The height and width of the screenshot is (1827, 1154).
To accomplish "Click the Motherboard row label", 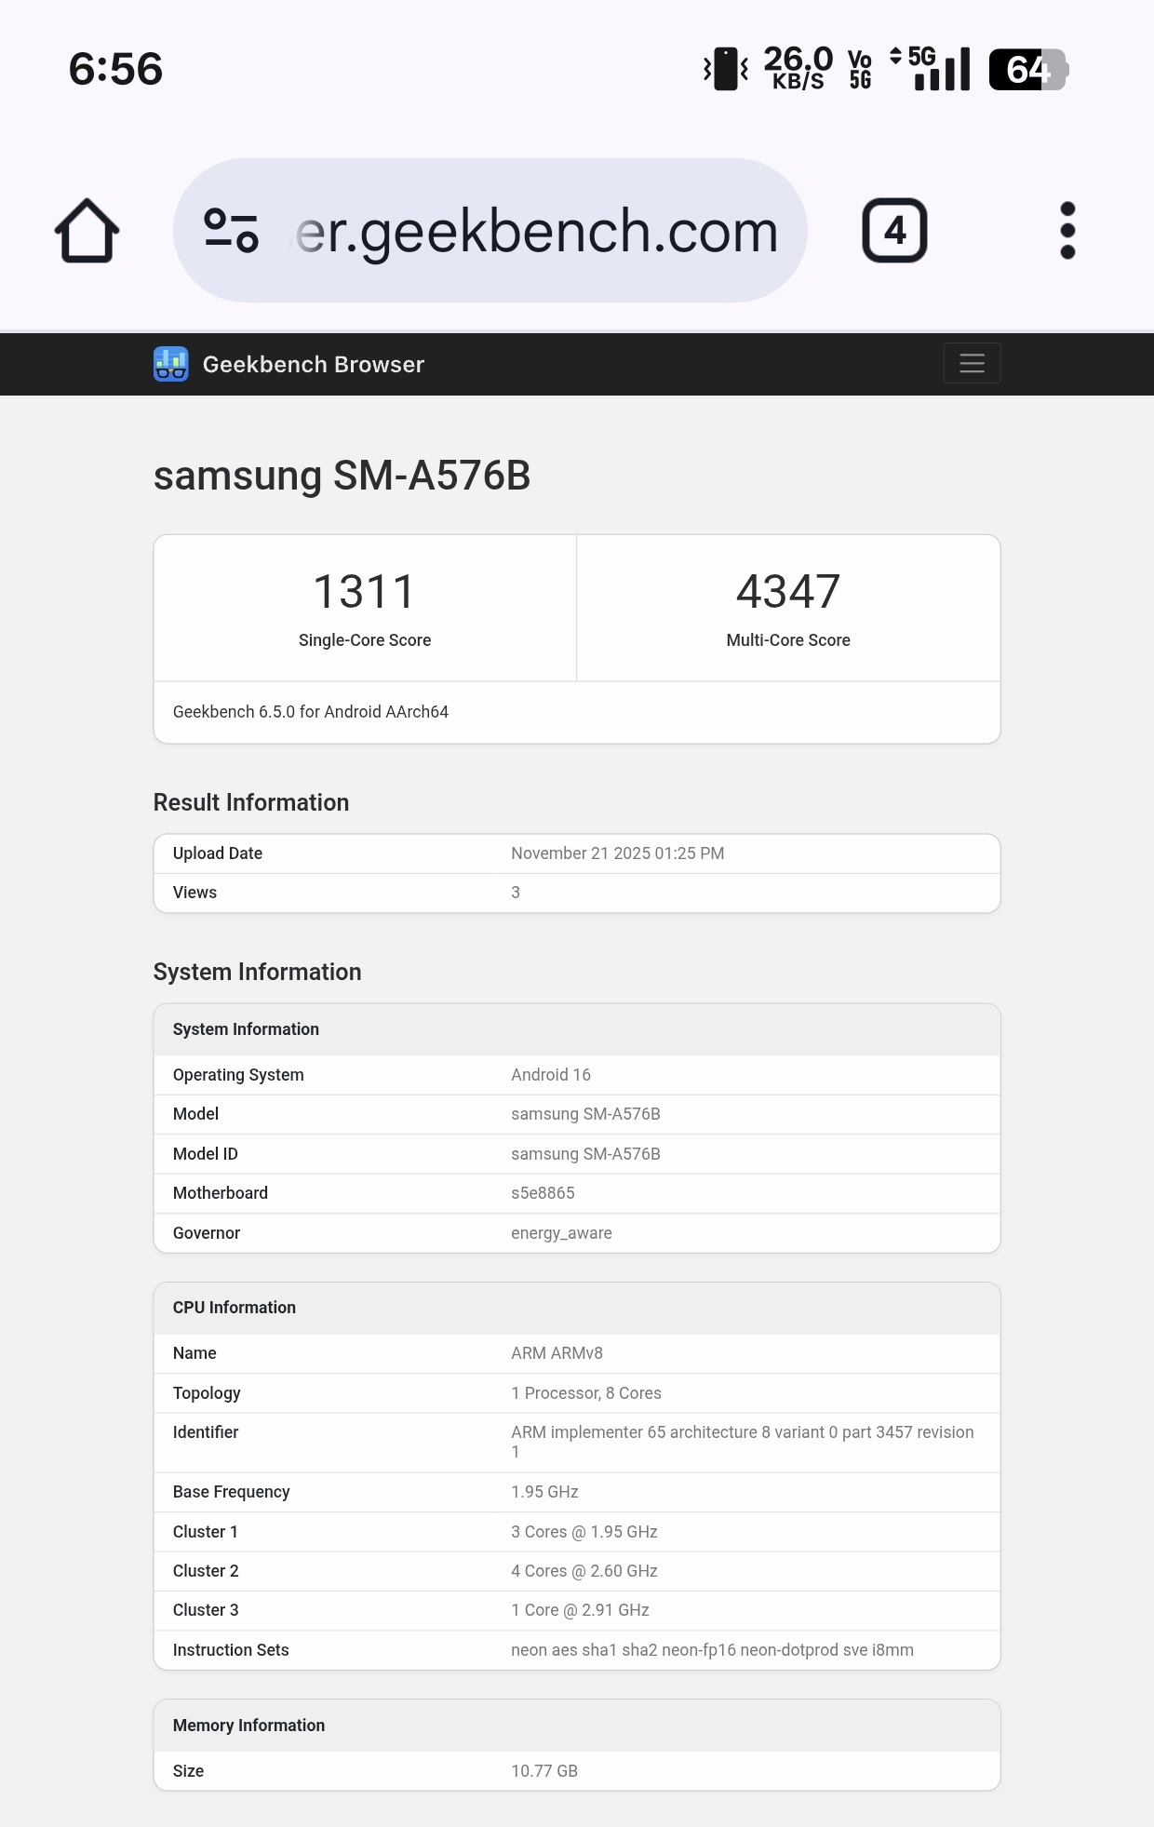I will [221, 1193].
